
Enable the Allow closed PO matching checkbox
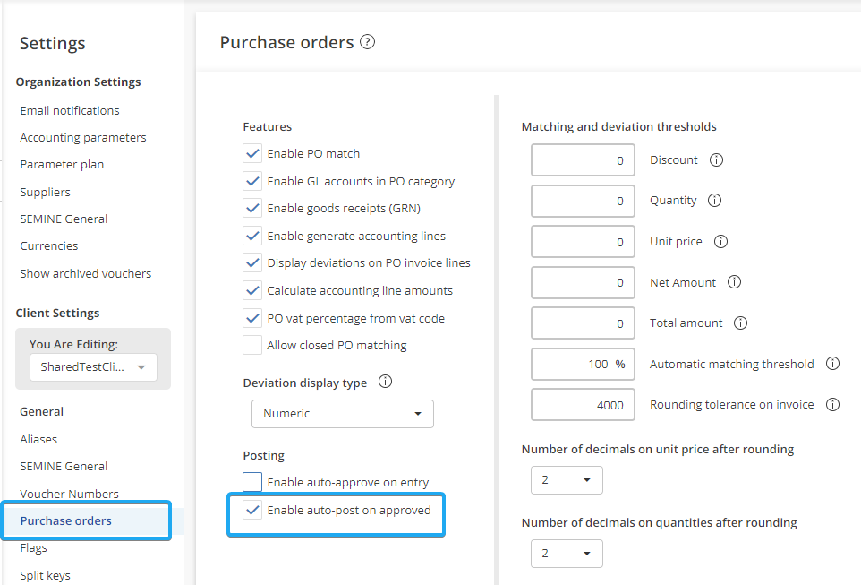(x=252, y=345)
